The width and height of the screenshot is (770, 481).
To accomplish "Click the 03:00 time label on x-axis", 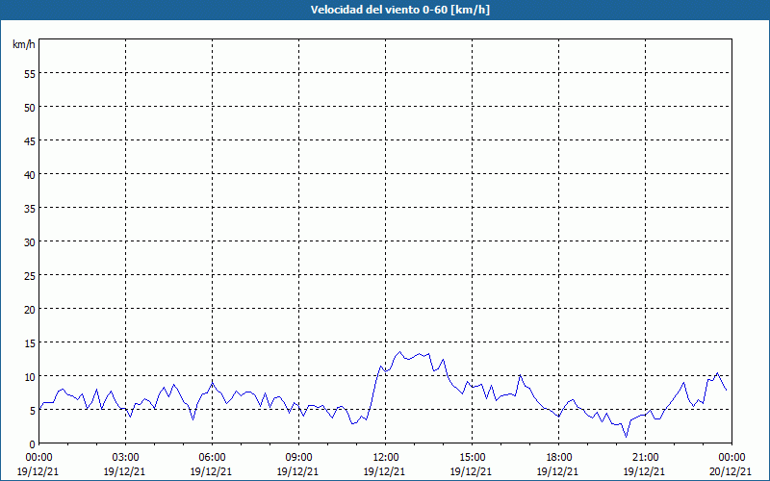I will tap(126, 457).
